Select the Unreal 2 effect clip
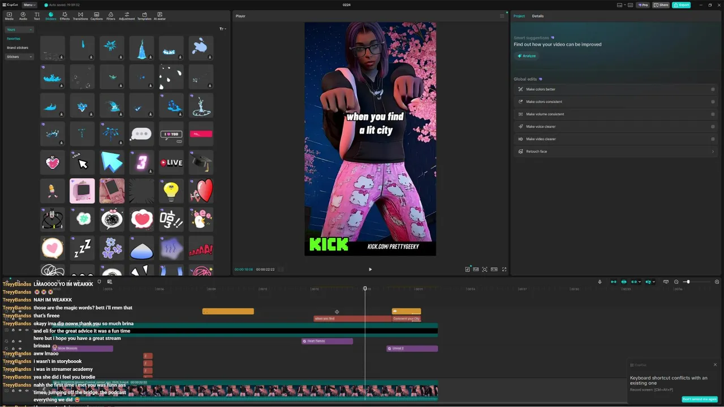The image size is (724, 407). tap(412, 348)
